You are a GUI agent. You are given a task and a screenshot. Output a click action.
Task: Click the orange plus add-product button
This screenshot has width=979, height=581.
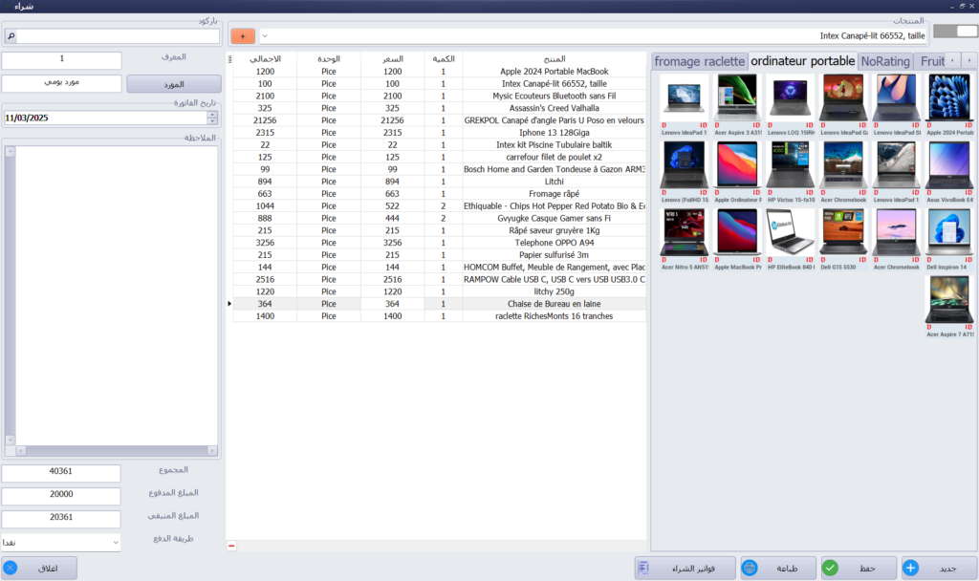pos(242,36)
